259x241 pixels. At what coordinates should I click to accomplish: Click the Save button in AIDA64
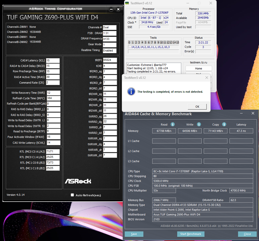pyautogui.click(x=134, y=234)
